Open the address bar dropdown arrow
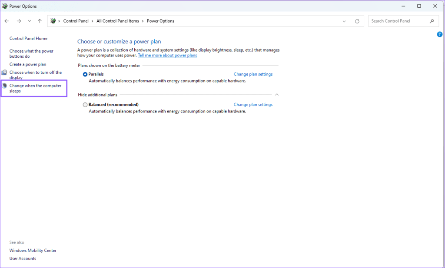The height and width of the screenshot is (268, 445). 344,20
